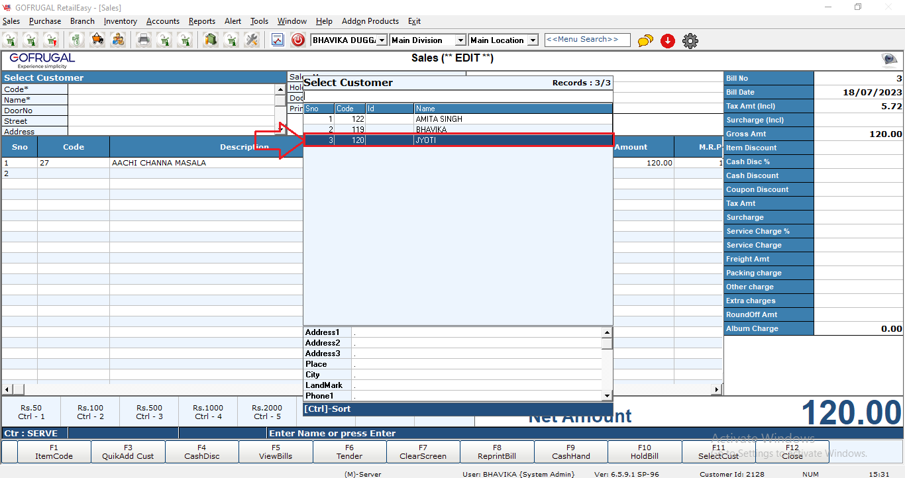The height and width of the screenshot is (478, 905).
Task: Click the Street input field
Action: coord(172,121)
